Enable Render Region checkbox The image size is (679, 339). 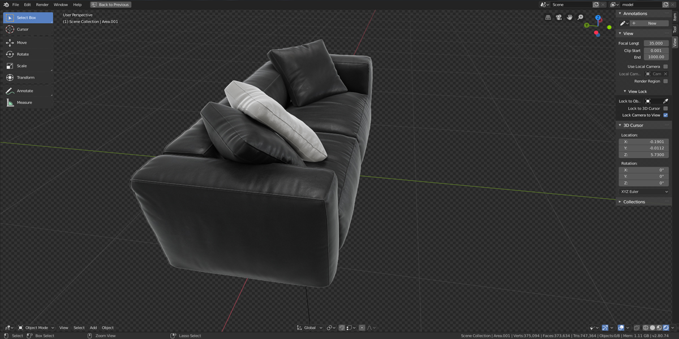(x=665, y=81)
